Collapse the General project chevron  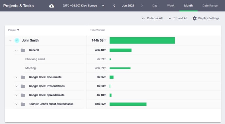pos(16,50)
